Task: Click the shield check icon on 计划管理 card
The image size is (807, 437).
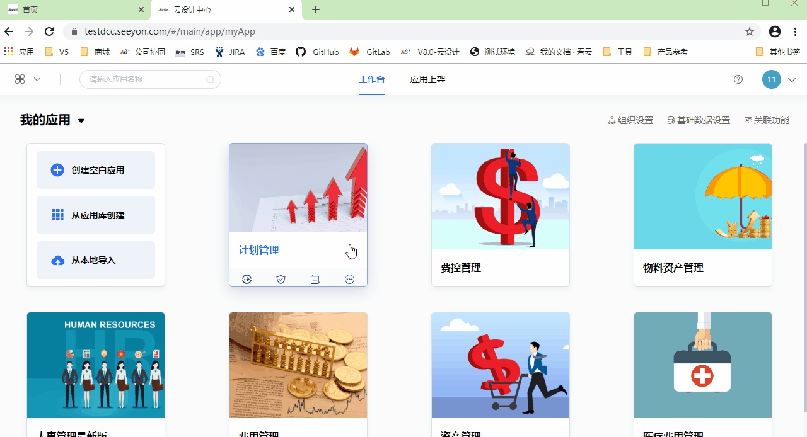Action: click(x=281, y=279)
